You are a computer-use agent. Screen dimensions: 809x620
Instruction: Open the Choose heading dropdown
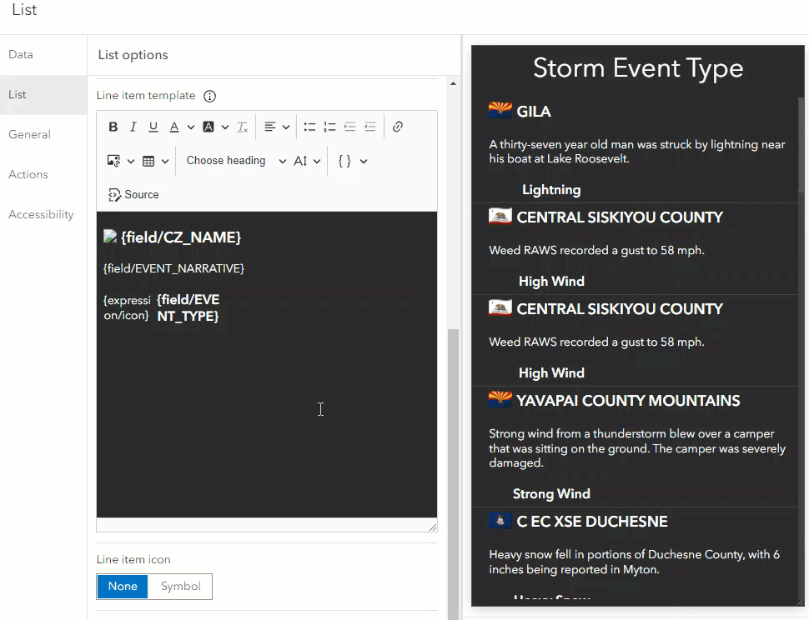pyautogui.click(x=236, y=161)
